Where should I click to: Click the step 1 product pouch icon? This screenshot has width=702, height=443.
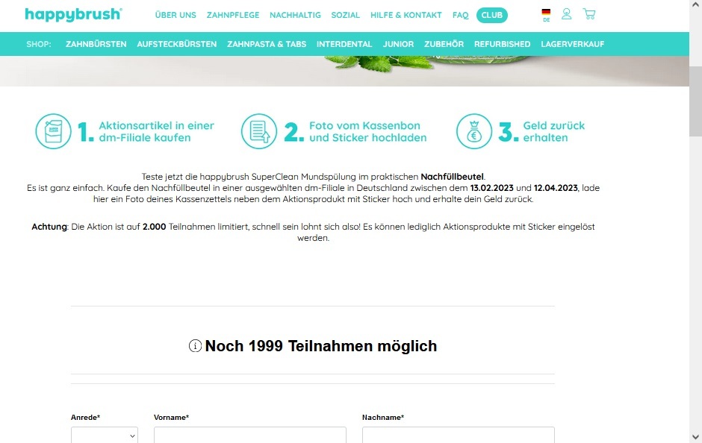pyautogui.click(x=53, y=131)
